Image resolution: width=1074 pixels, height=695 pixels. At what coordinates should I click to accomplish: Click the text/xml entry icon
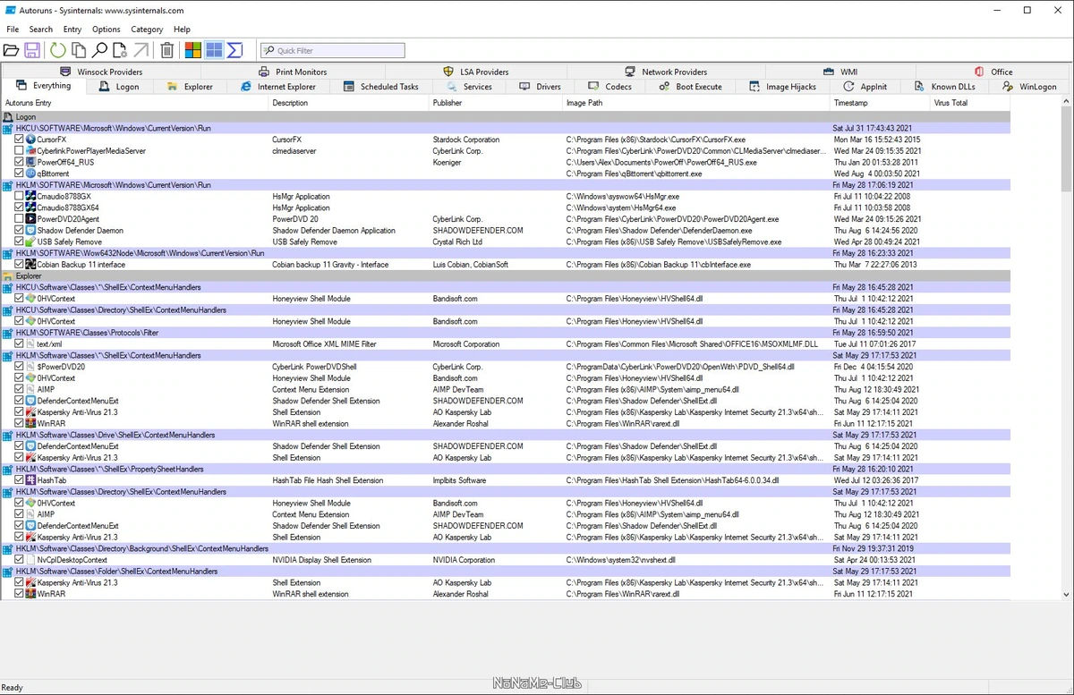pyautogui.click(x=30, y=344)
